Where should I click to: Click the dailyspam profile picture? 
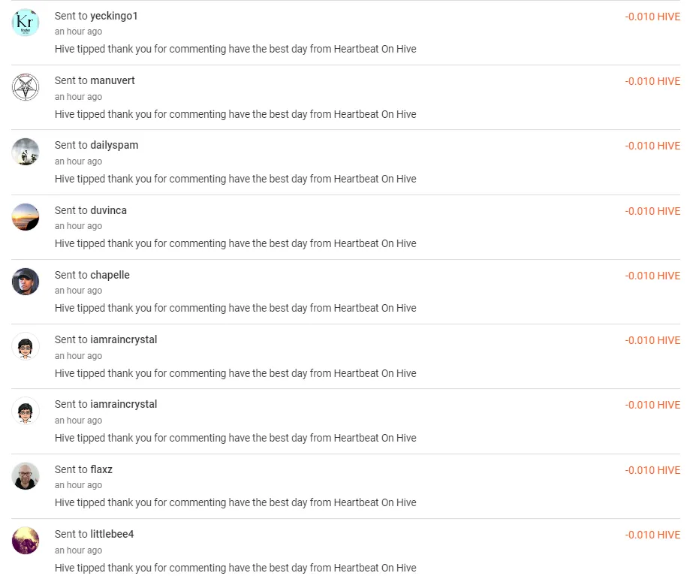(26, 152)
